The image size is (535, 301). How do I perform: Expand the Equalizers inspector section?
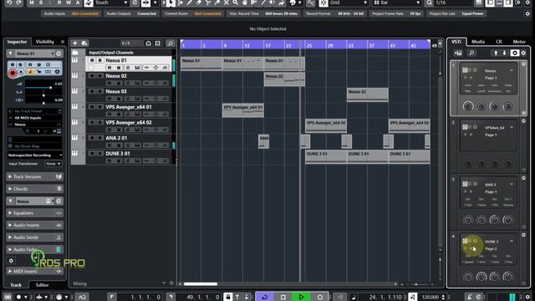(x=10, y=213)
